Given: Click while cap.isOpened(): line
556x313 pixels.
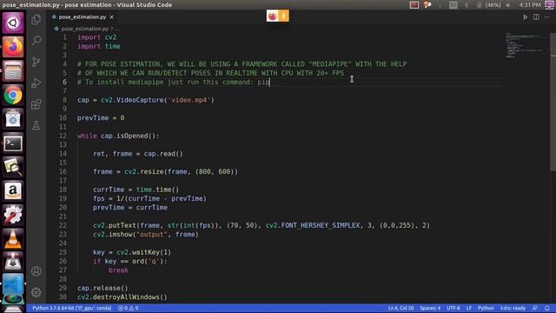Looking at the screenshot, I should coord(118,136).
